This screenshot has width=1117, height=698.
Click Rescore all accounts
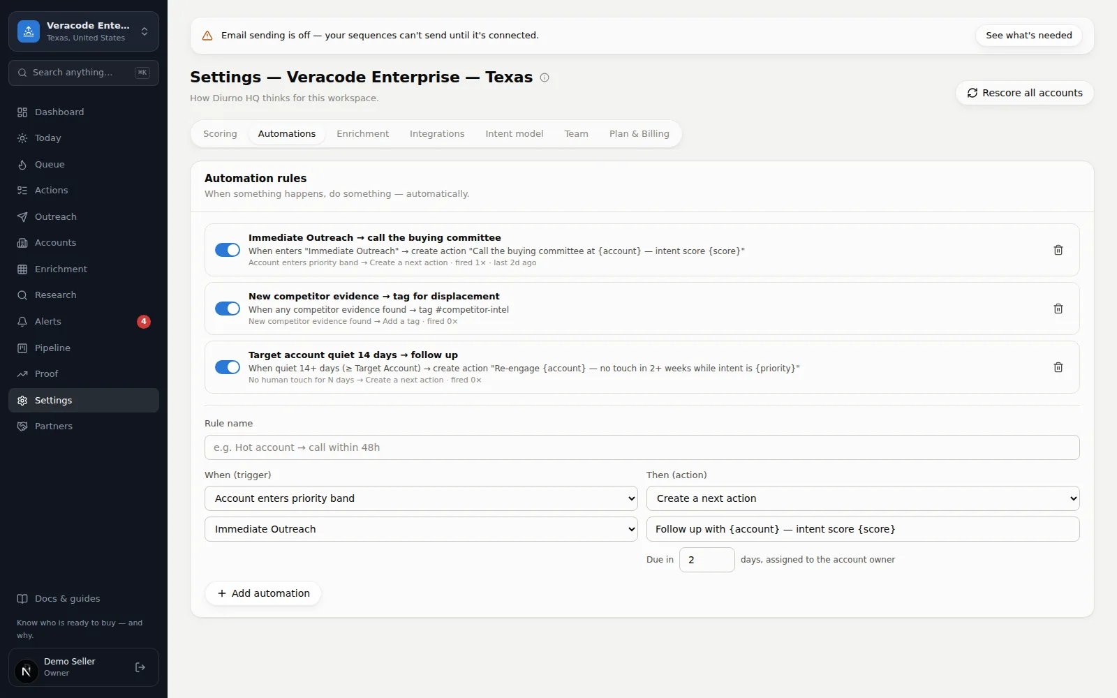point(1024,93)
